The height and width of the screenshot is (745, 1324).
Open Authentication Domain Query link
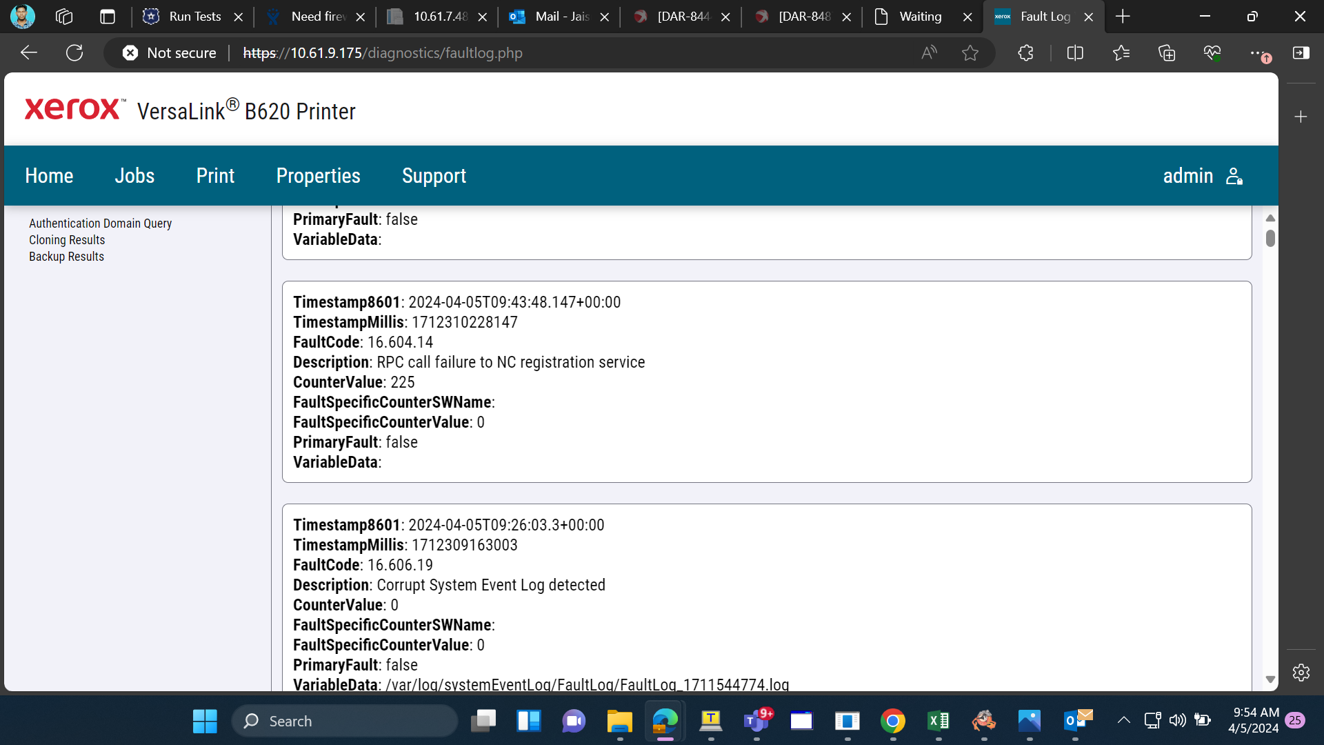101,223
